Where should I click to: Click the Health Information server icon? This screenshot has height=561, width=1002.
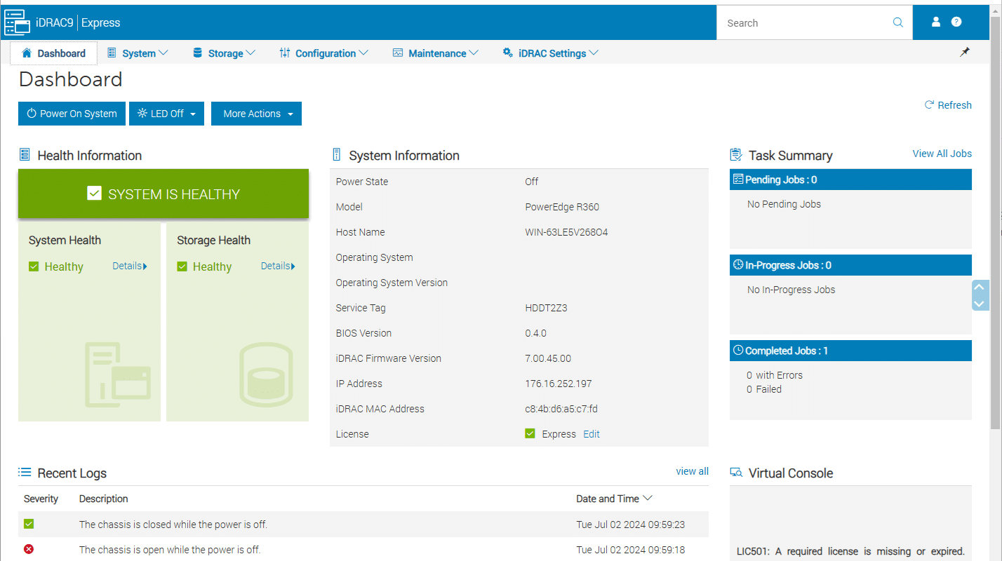coord(25,155)
